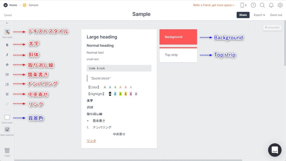
Task: Collapse toolbar with back arrow
Action: (x=7, y=23)
